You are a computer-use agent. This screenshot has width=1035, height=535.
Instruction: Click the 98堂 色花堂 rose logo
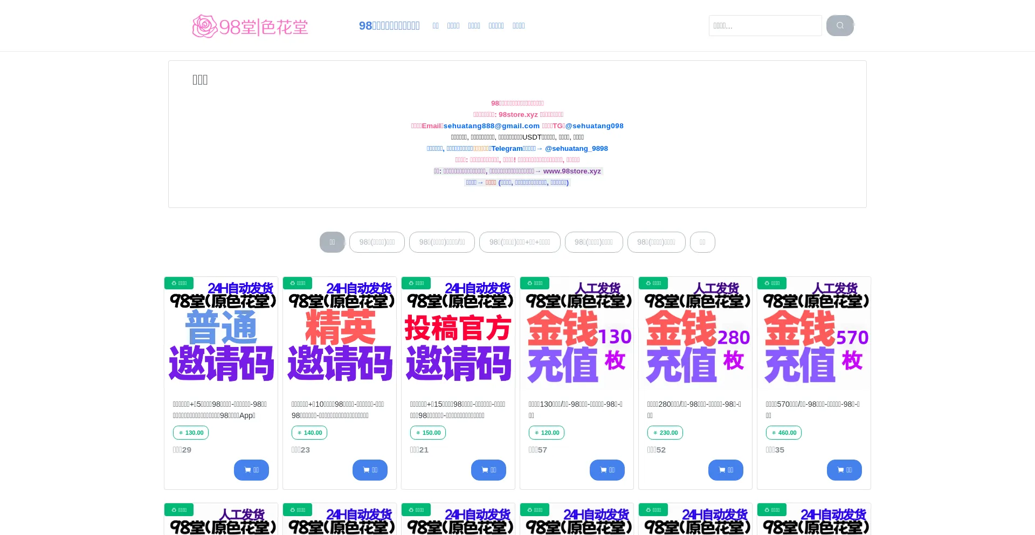(x=250, y=26)
